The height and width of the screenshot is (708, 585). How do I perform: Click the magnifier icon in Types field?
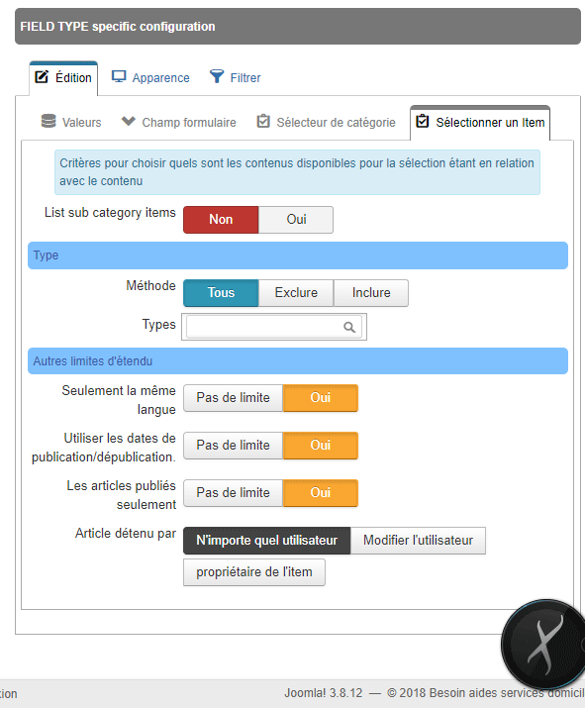[x=349, y=327]
